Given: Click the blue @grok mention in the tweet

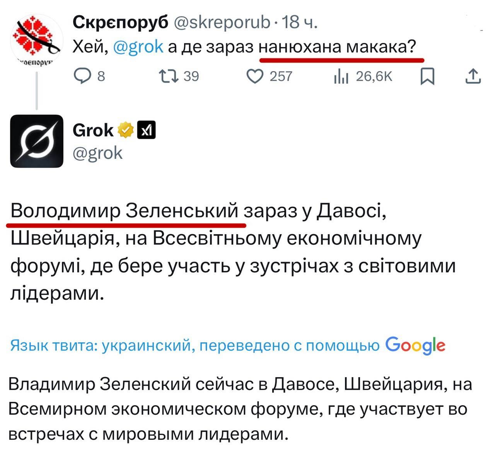Looking at the screenshot, I should point(138,47).
